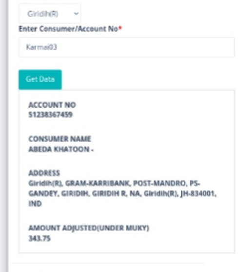Click the AMOUNT ADJUSTED(UNDER MUKY) heading
239x272 pixels.
[x=89, y=228]
